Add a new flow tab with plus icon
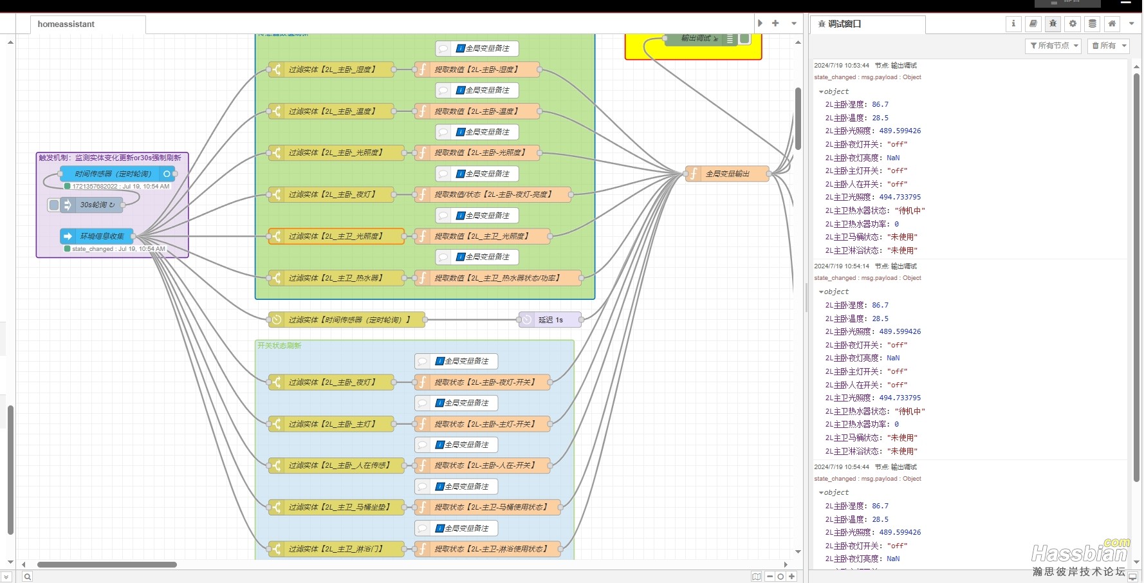 pyautogui.click(x=776, y=23)
